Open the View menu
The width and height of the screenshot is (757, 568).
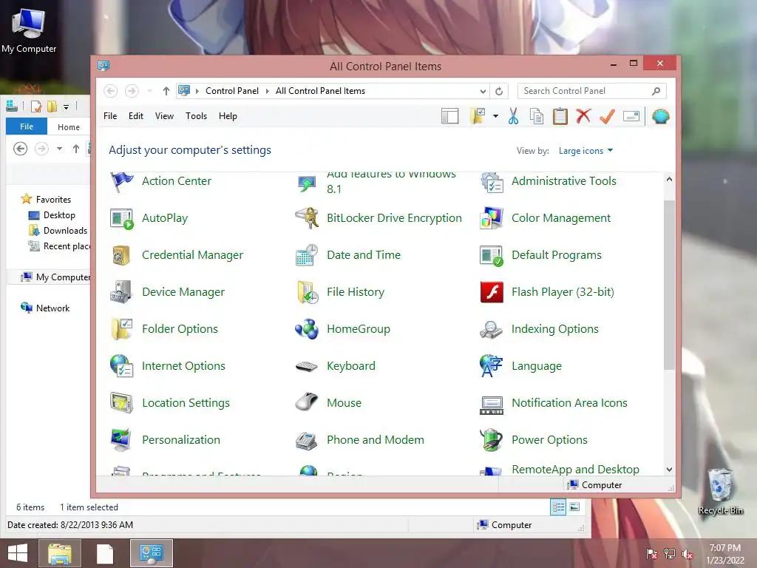click(x=164, y=116)
